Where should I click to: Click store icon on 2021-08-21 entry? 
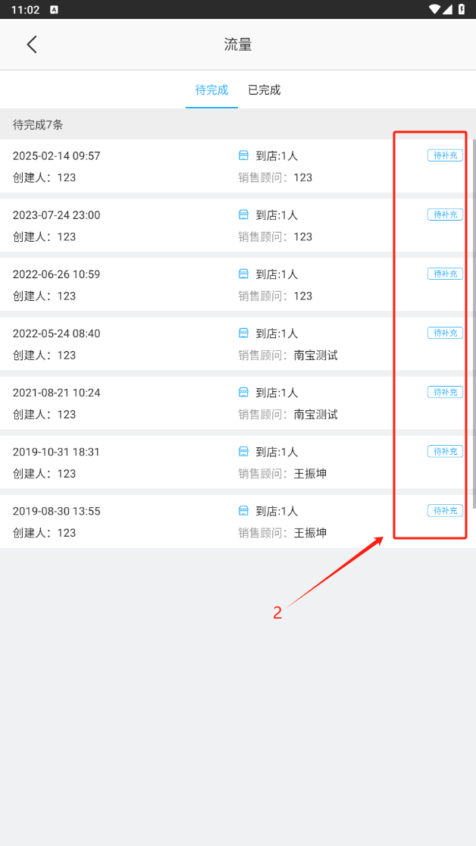(x=243, y=392)
